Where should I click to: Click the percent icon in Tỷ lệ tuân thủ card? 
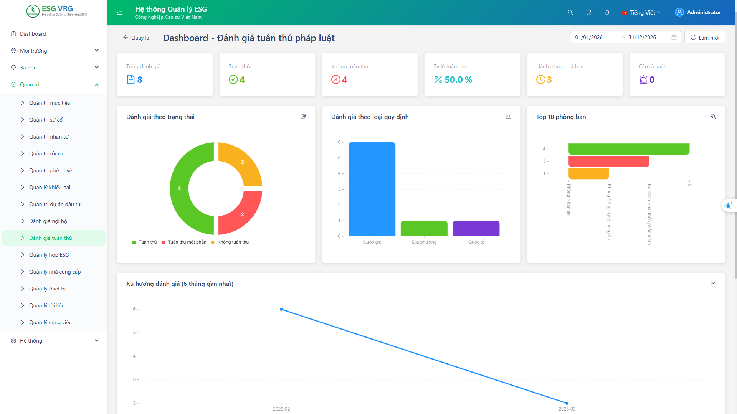[x=438, y=79]
